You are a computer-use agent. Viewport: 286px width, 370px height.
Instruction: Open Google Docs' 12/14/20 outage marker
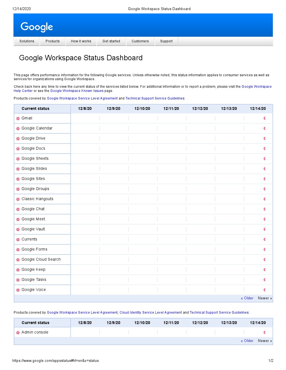coord(265,149)
